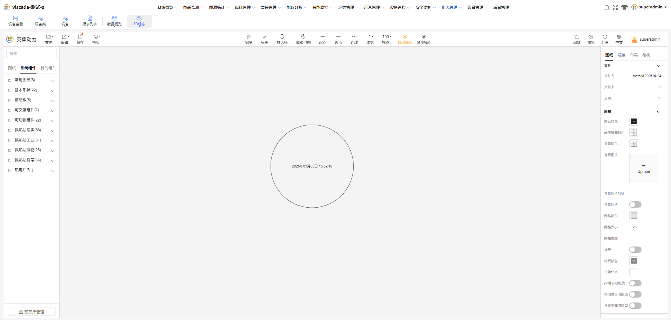The image size is (671, 320).
Task: Open the theme shirt icon
Action: click(x=624, y=7)
